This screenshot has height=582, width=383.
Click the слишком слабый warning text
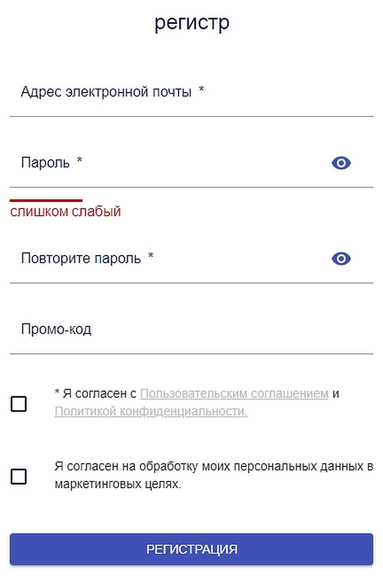(65, 212)
